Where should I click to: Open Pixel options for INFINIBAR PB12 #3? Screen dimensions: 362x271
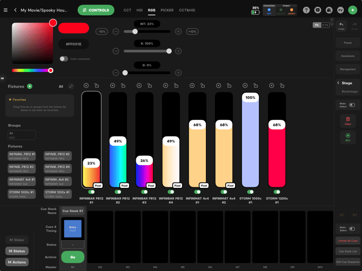tap(151, 185)
